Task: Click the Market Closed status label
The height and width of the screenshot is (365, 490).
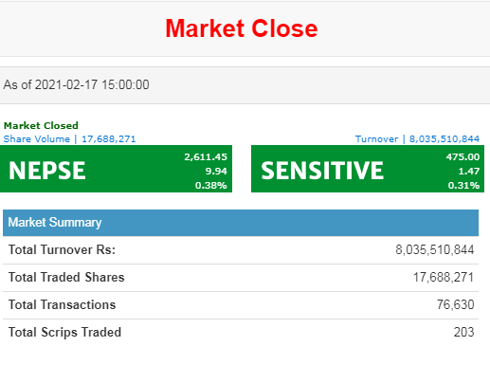Action: click(x=41, y=125)
